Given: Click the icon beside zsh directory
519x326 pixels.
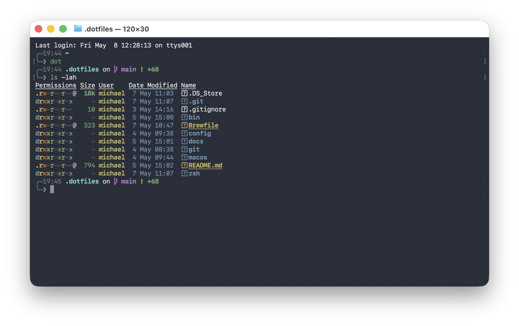Looking at the screenshot, I should pyautogui.click(x=184, y=173).
